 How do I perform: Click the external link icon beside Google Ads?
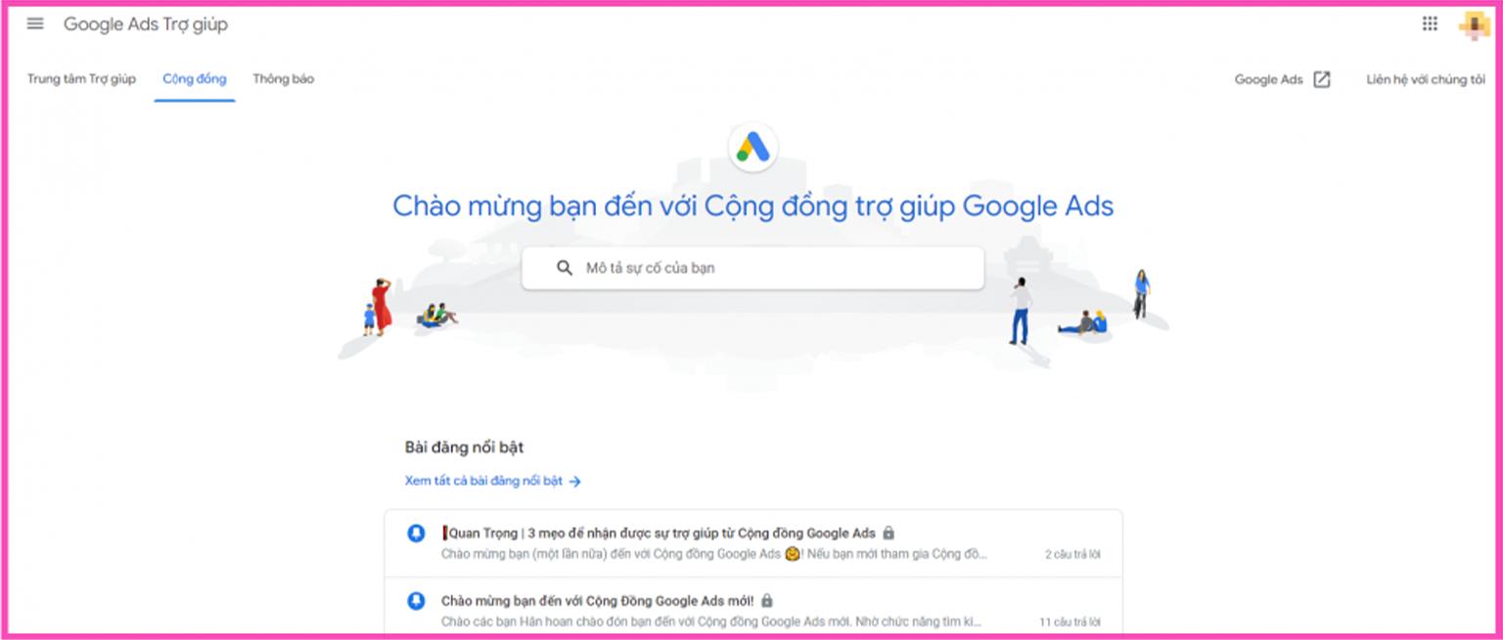click(x=1322, y=80)
